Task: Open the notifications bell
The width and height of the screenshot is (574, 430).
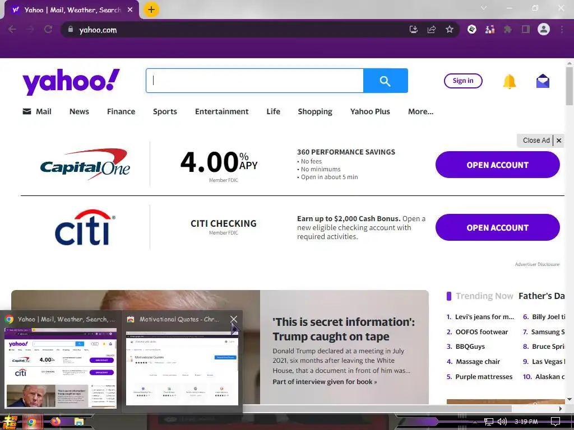Action: point(509,81)
